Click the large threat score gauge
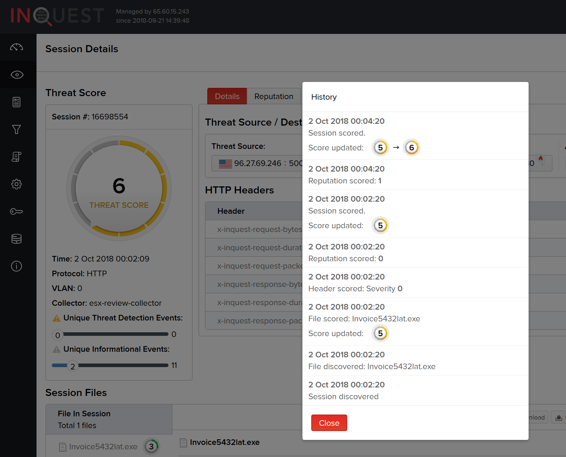Screen dimensions: 566x457 click(119, 188)
